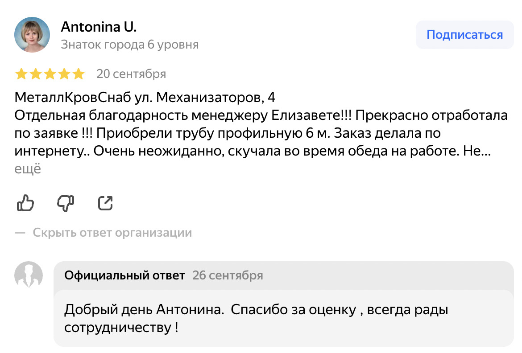This screenshot has height=353, width=522.
Task: Expand the full review with ещё
Action: tap(28, 170)
